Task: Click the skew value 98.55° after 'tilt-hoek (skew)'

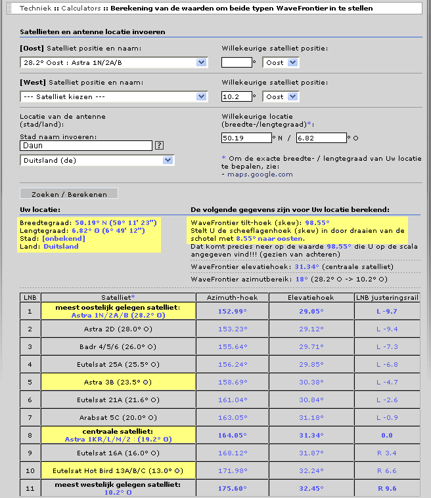Action: pyautogui.click(x=317, y=222)
